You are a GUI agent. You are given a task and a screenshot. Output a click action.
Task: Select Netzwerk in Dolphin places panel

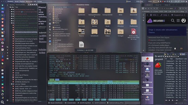click(x=57, y=27)
